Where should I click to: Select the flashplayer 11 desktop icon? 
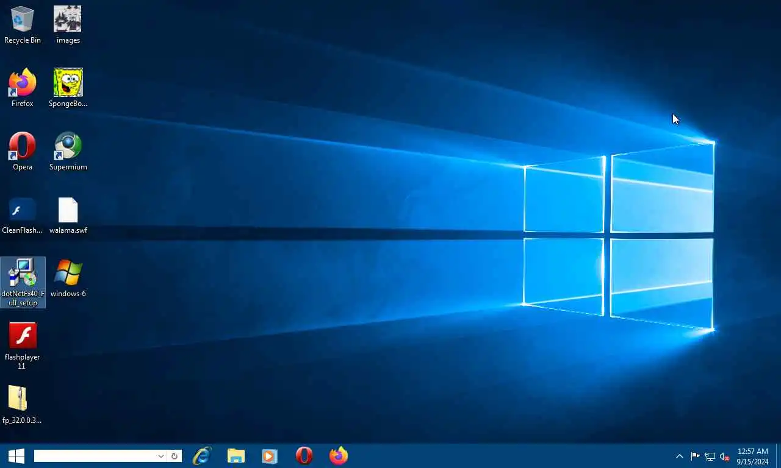pos(23,346)
